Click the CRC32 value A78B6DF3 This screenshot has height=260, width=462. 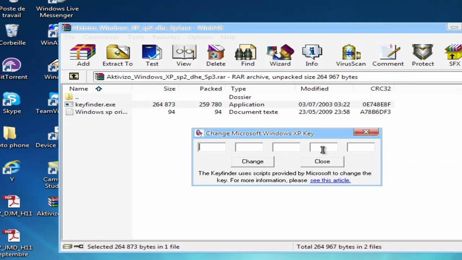tap(375, 112)
